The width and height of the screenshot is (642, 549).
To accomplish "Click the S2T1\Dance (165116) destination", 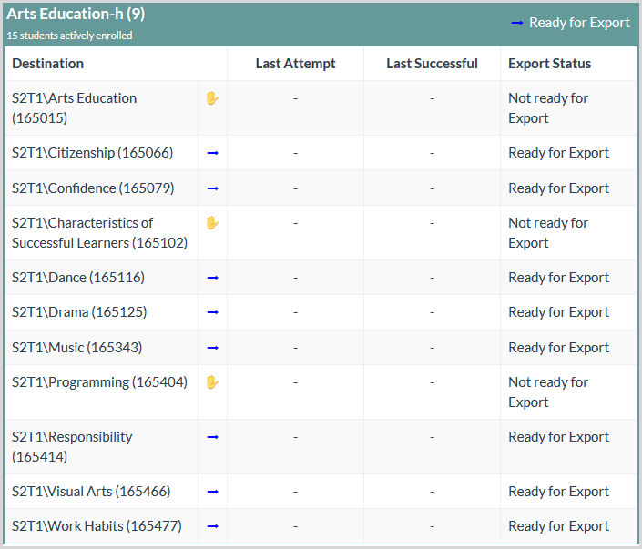I will coord(78,278).
